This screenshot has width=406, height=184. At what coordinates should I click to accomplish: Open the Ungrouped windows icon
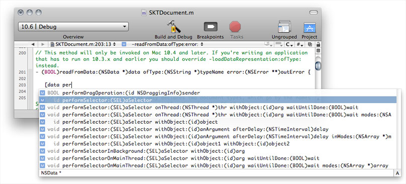click(284, 27)
